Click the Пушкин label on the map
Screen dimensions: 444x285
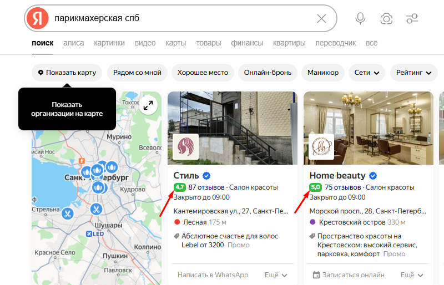115,256
